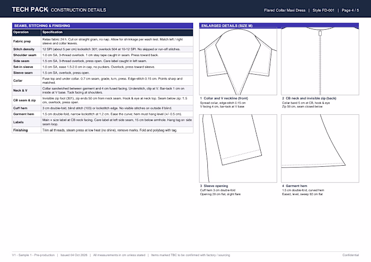
Task: Select the CONSTRUCTION DETAILS heading
Action: coord(78,10)
